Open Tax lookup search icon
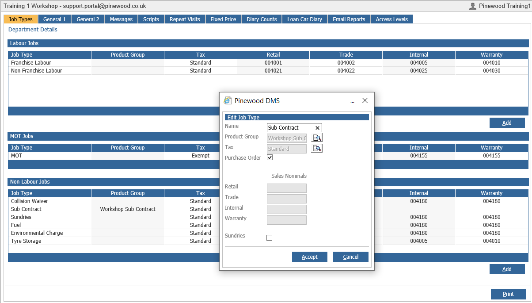 click(317, 149)
